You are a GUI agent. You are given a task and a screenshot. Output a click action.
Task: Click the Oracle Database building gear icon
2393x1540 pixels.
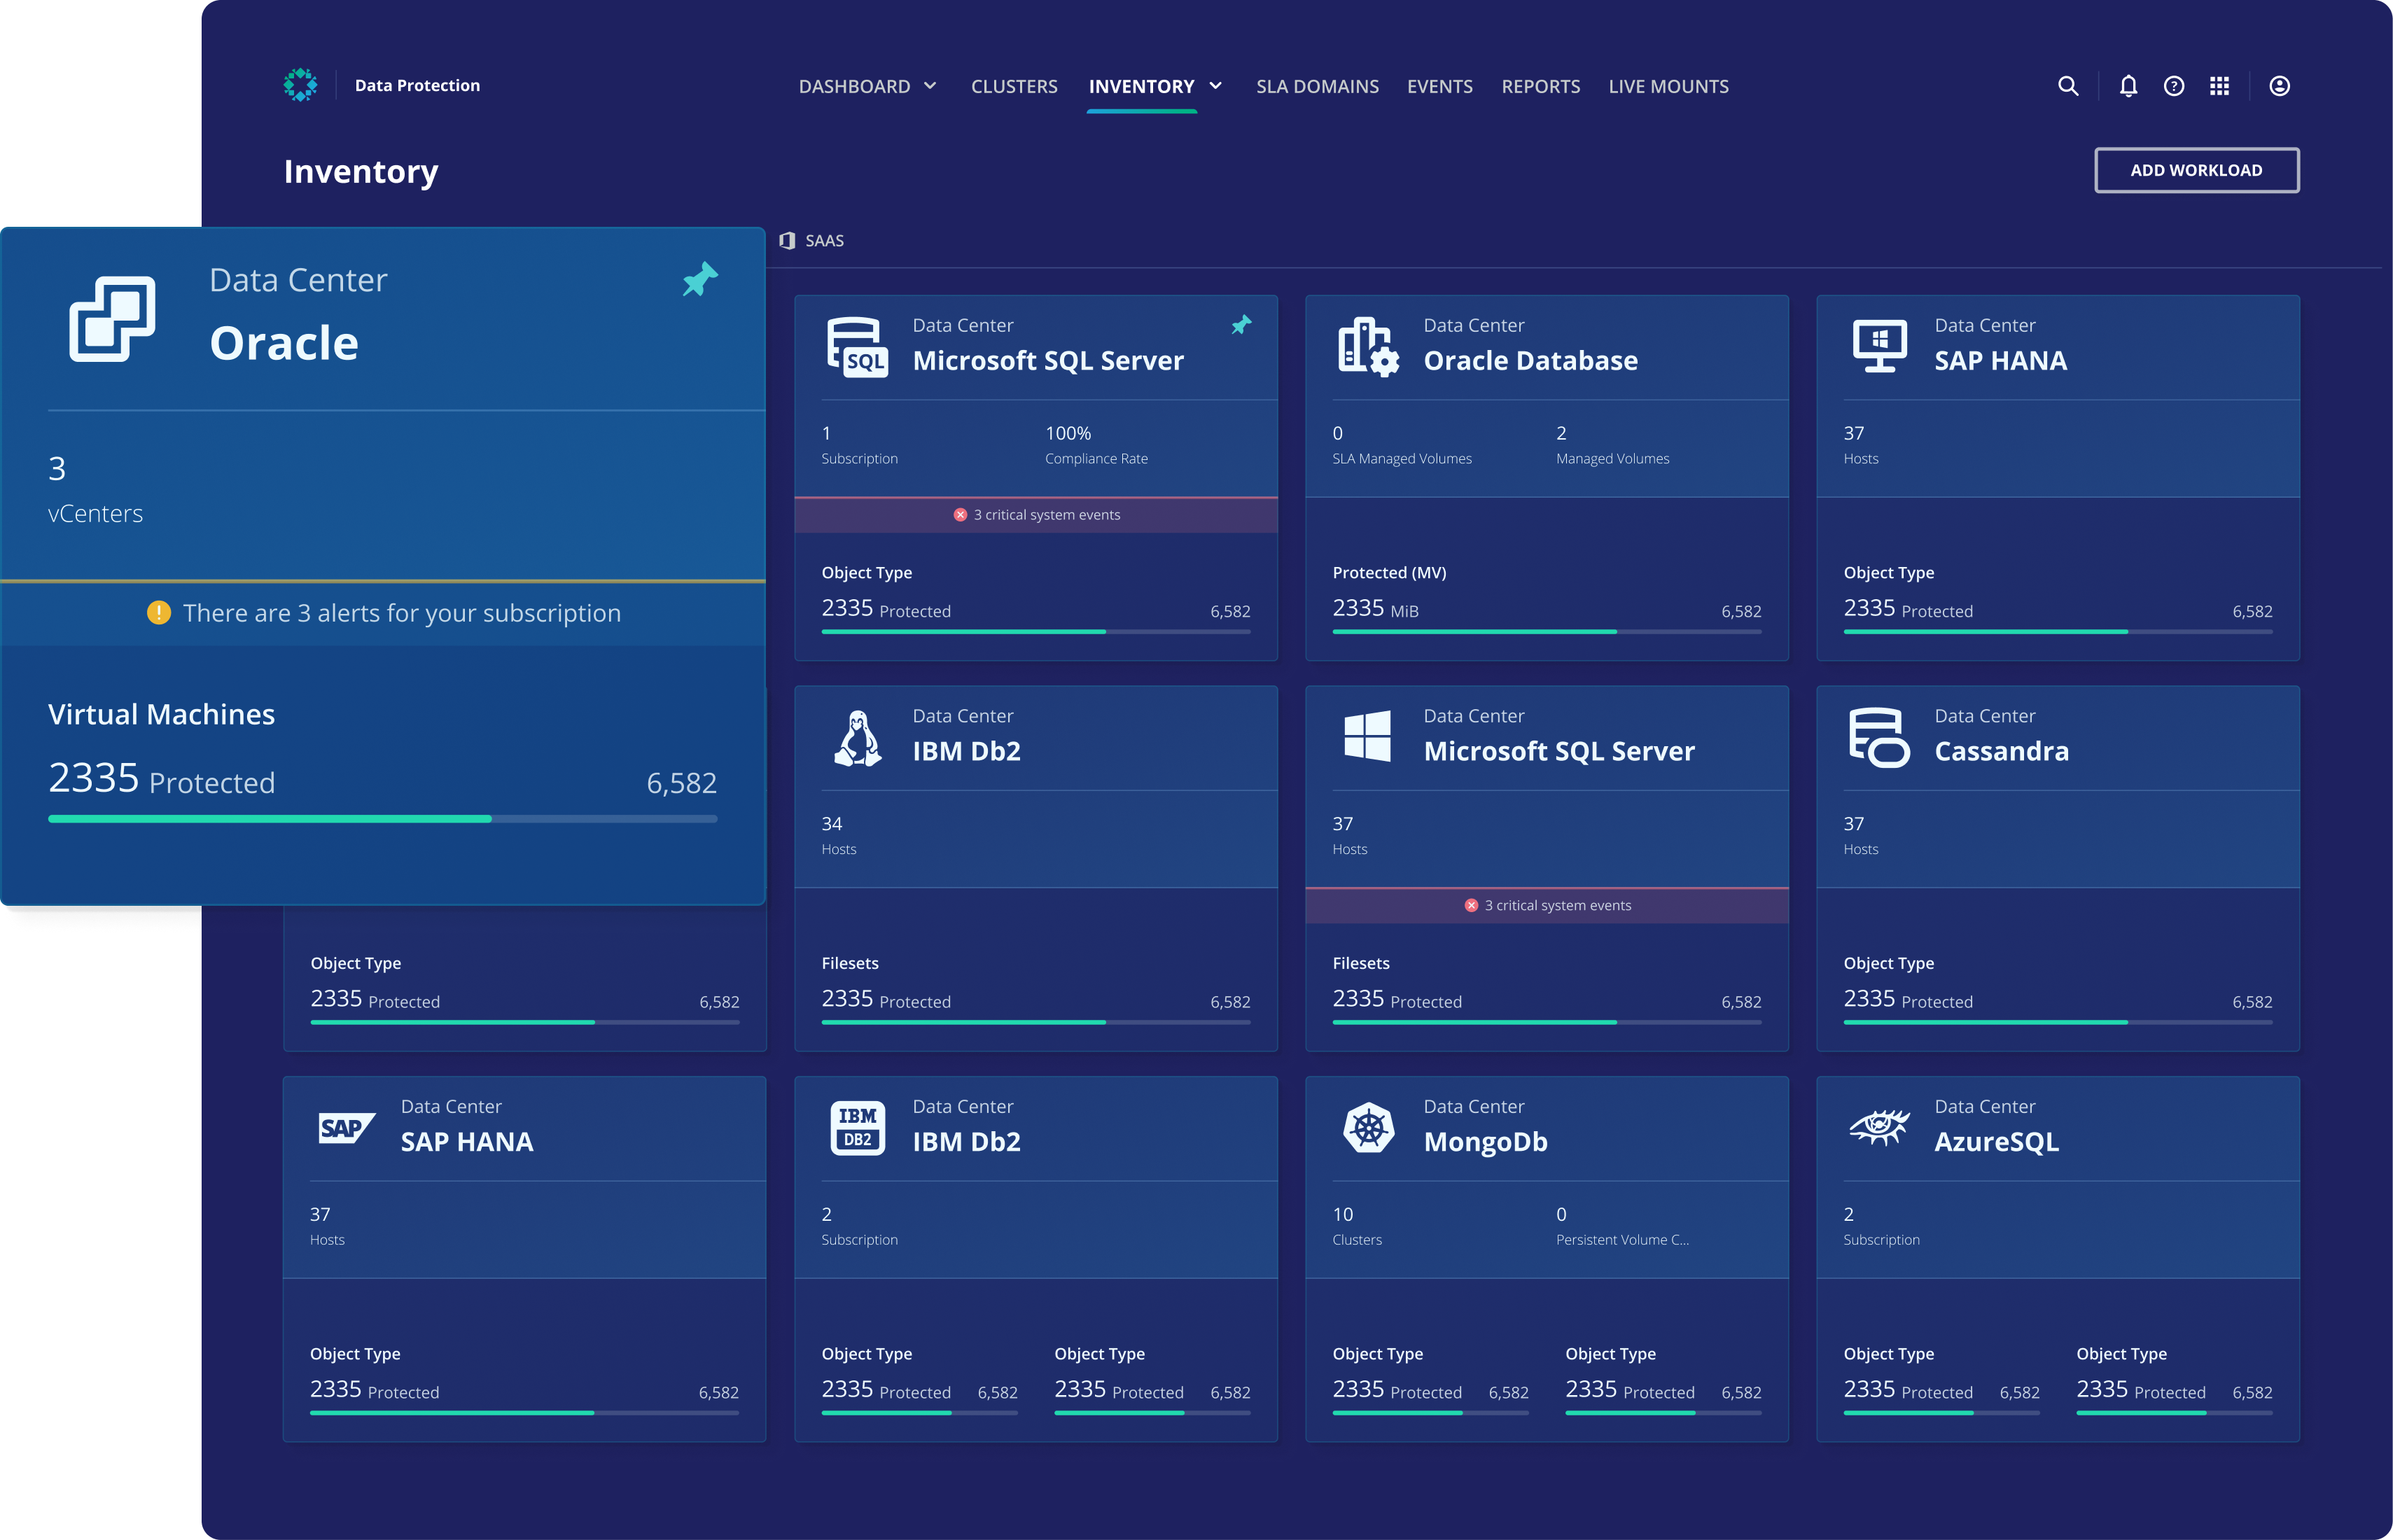pos(1368,347)
